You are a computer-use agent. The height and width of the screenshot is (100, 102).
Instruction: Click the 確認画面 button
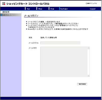pyautogui.click(x=82, y=84)
